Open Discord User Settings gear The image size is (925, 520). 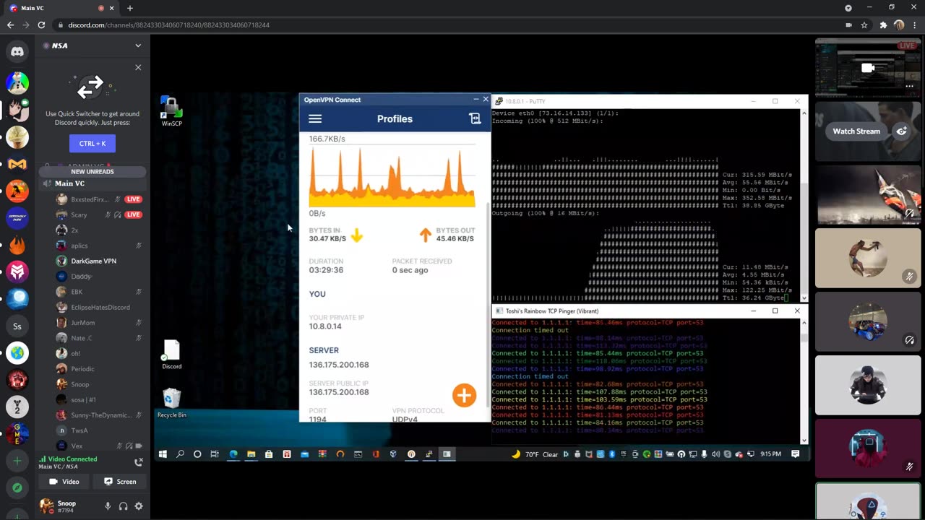(139, 506)
